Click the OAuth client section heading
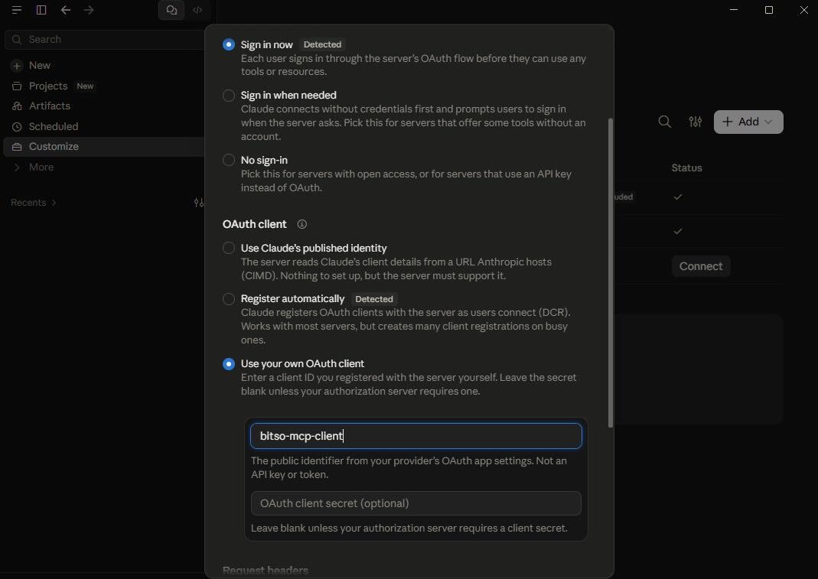 (x=255, y=224)
